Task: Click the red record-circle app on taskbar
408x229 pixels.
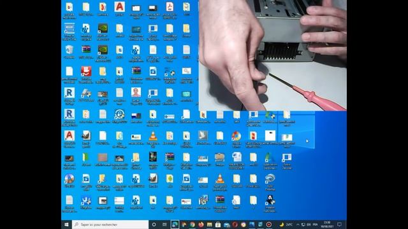Action: pos(269,225)
